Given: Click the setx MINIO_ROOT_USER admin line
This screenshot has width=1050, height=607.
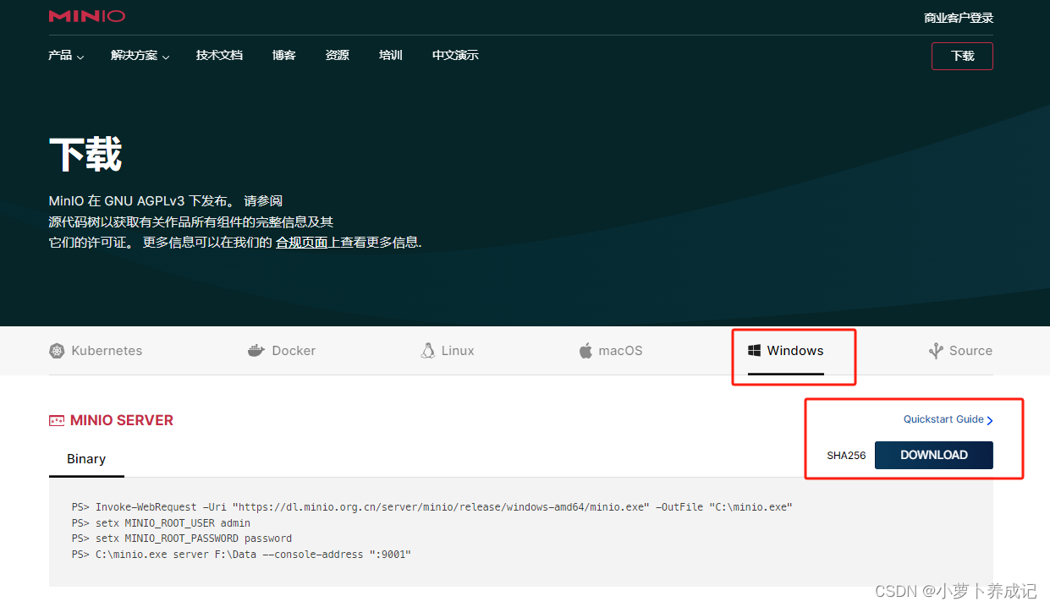Looking at the screenshot, I should click(161, 522).
